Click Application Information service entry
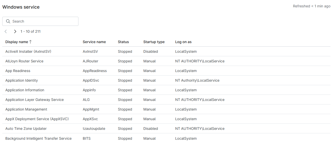The width and height of the screenshot is (334, 144). tap(25, 90)
